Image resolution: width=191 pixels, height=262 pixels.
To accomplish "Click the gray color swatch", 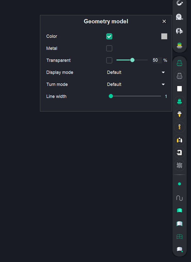I will (x=164, y=36).
